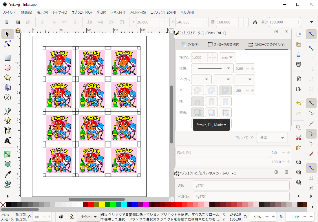Open the レイヤー 1 layer selector
This screenshot has height=222, width=318.
[x=89, y=217]
